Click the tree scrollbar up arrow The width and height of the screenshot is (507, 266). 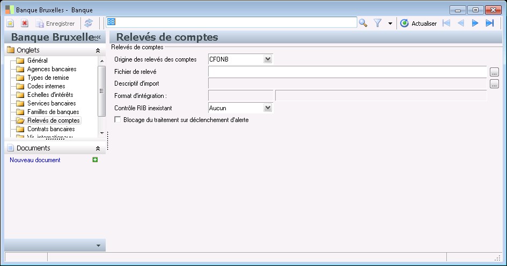point(102,60)
